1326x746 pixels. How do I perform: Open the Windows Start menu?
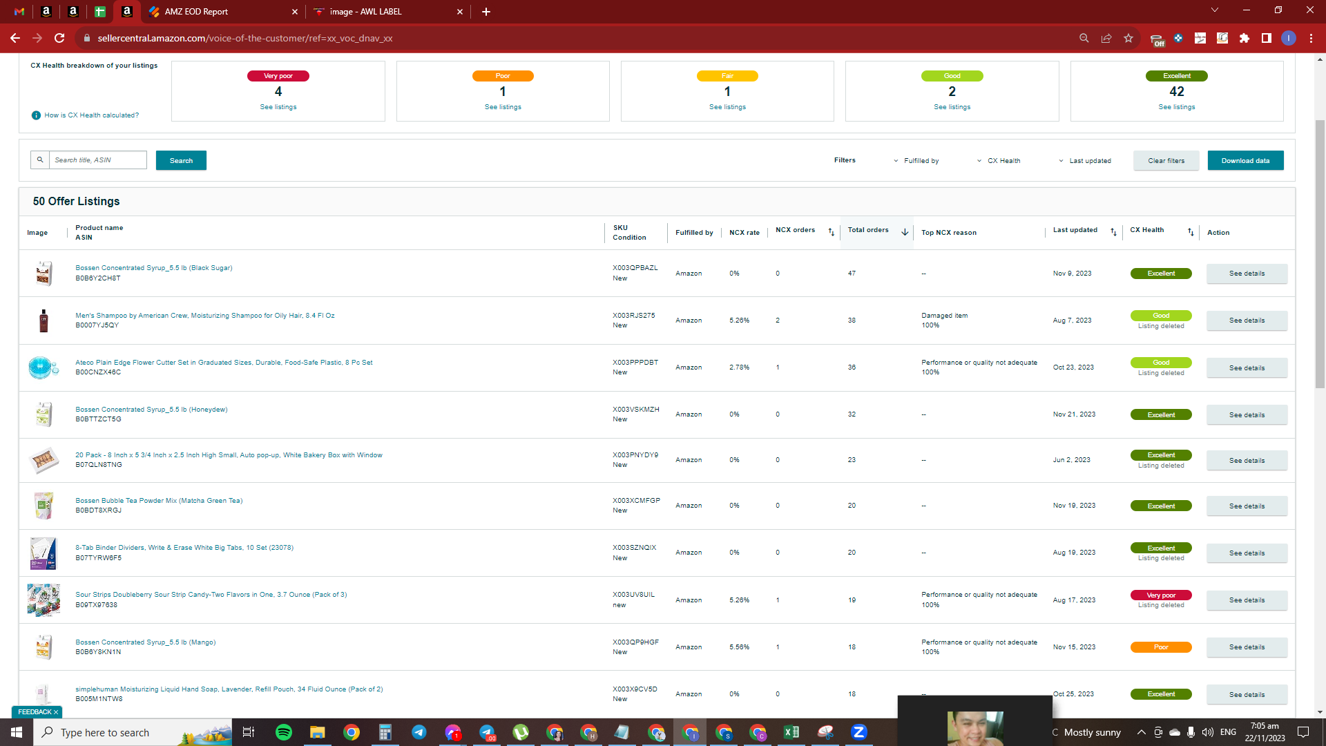tap(17, 732)
